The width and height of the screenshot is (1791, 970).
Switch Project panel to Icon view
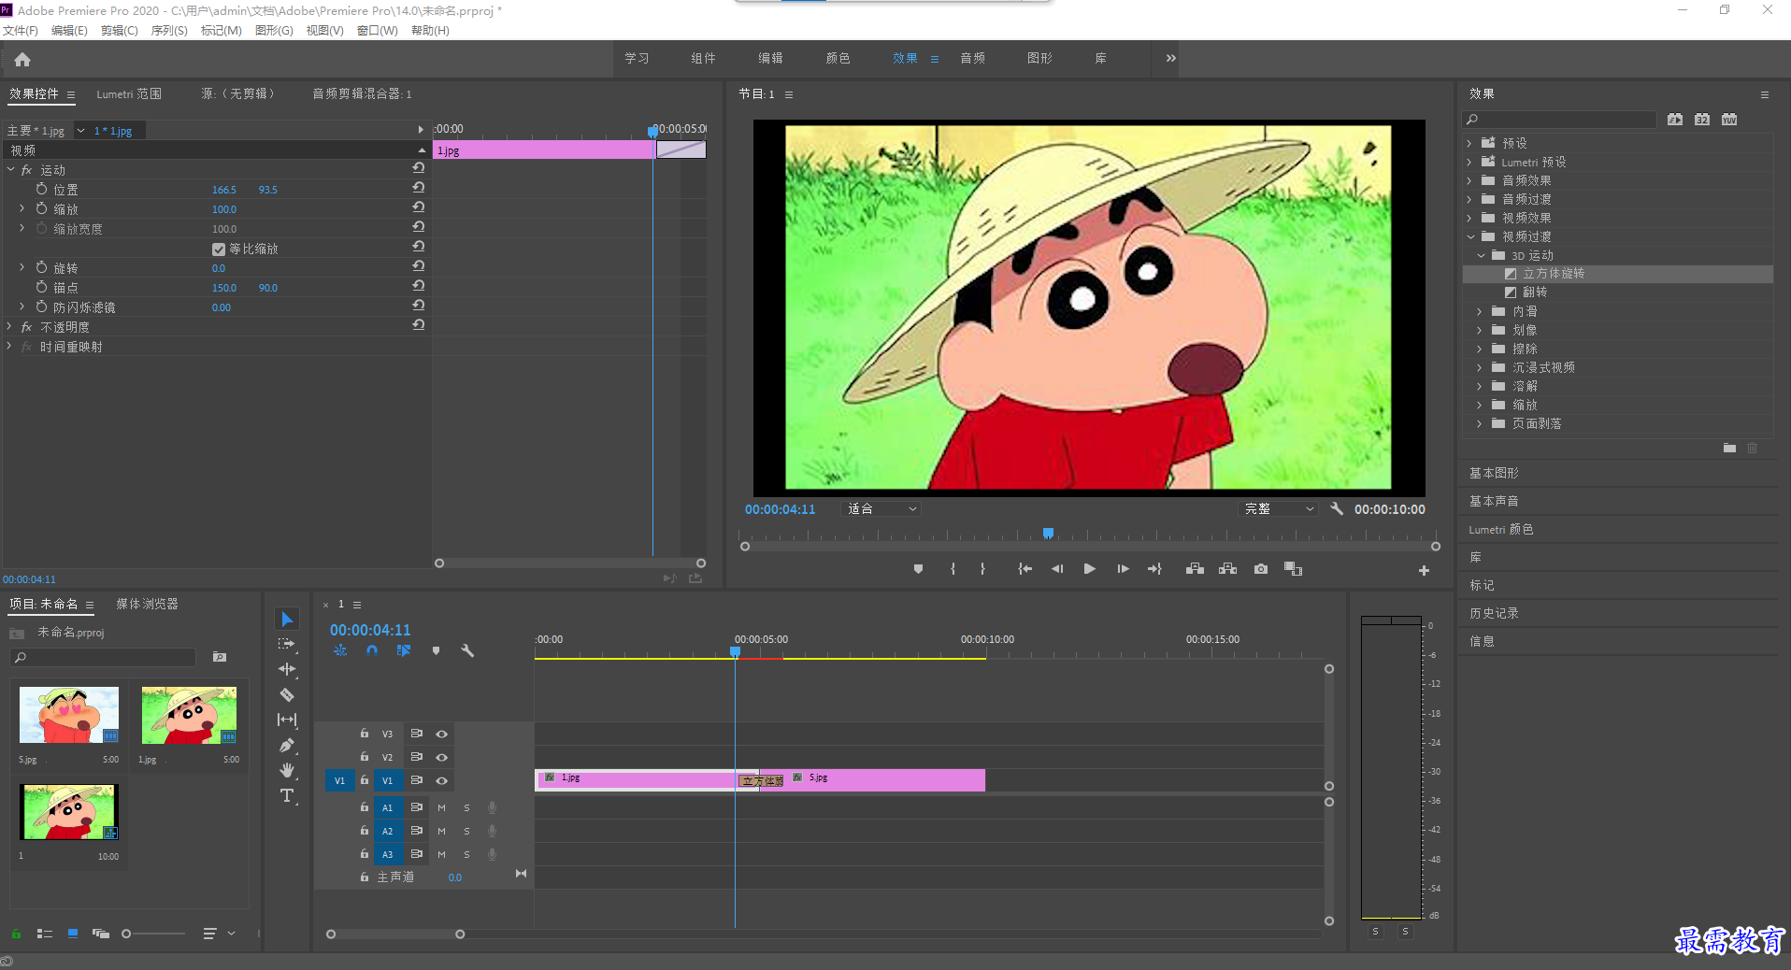73,934
